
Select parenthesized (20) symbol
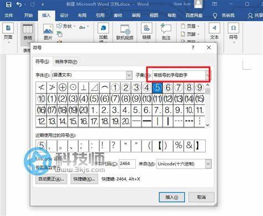pos(83,110)
